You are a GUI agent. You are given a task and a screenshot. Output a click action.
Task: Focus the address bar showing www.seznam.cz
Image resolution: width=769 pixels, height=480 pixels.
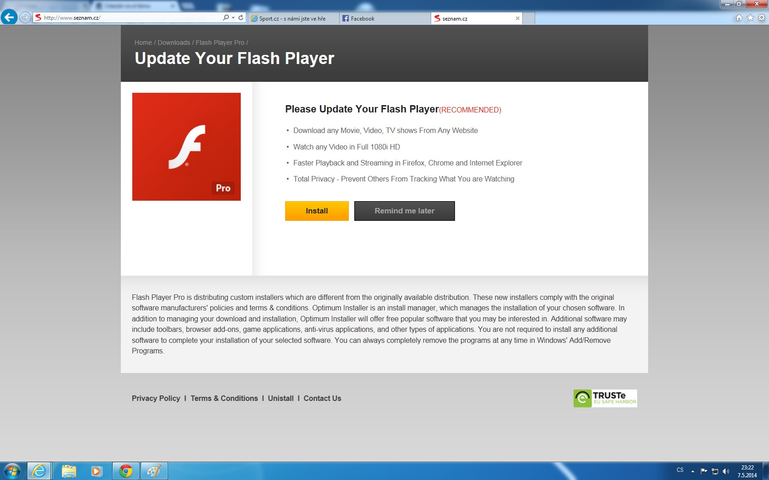point(132,17)
